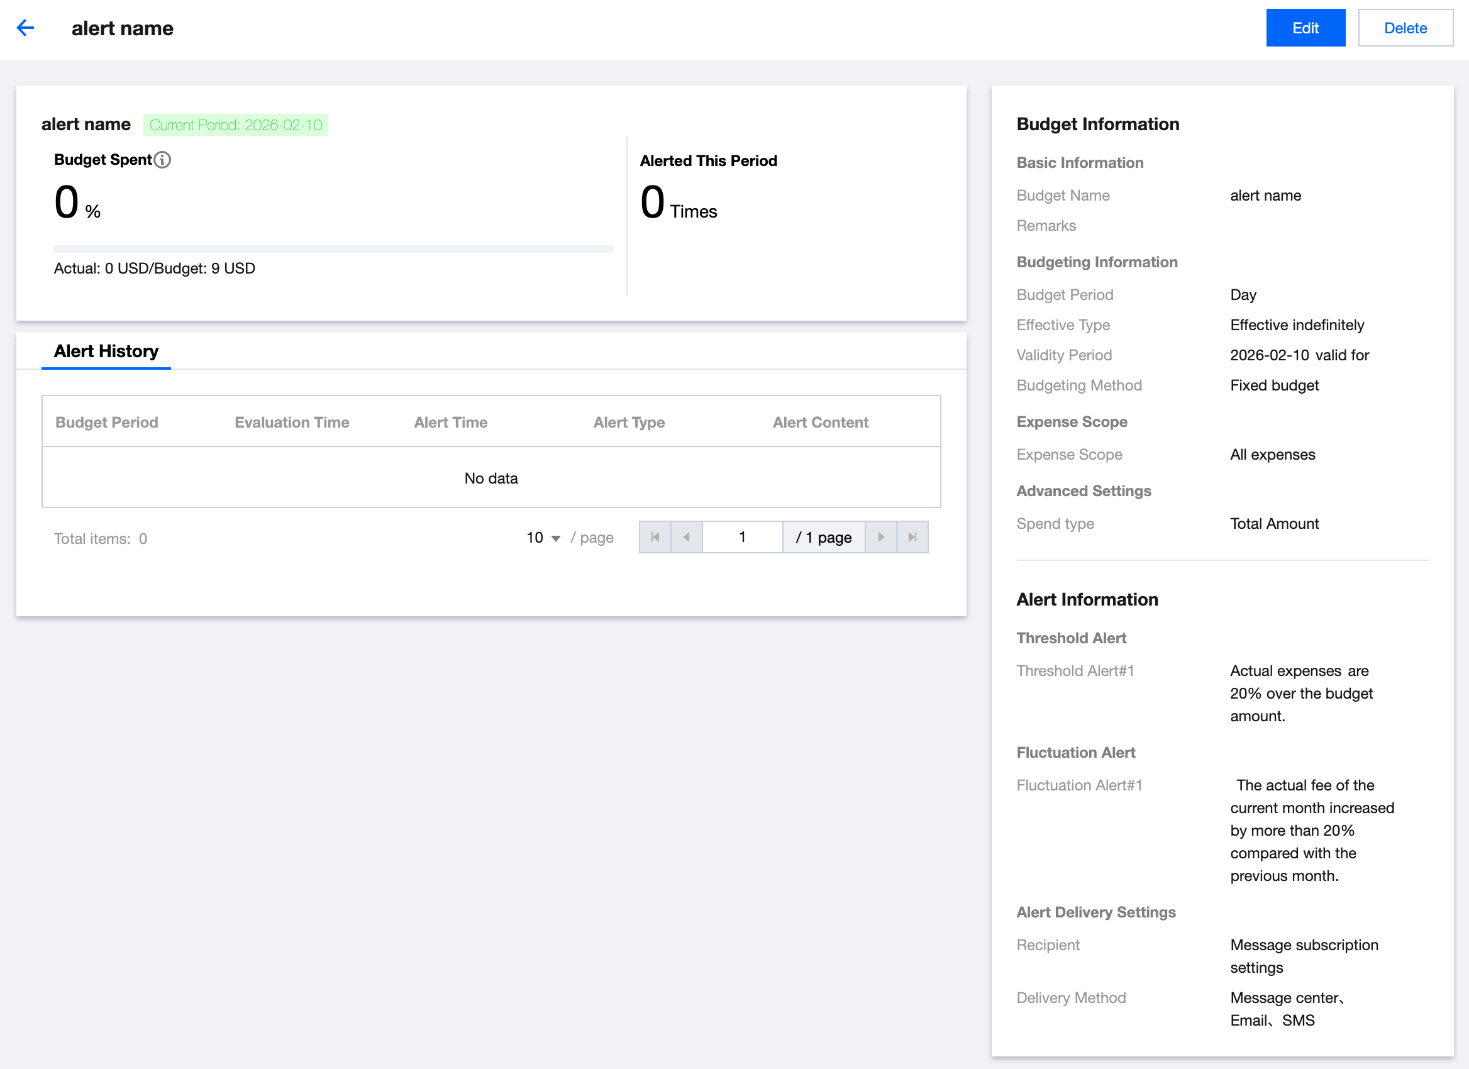Click the Edit button
This screenshot has width=1469, height=1069.
tap(1305, 28)
